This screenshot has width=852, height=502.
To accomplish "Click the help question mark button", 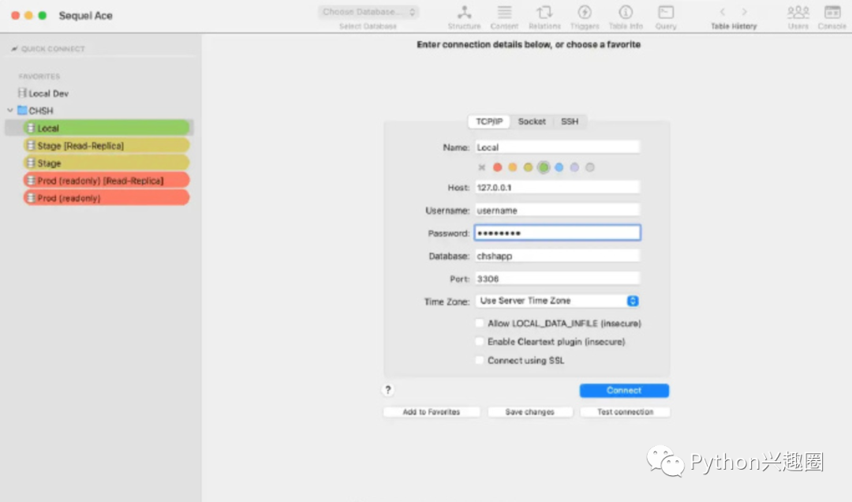I will 388,390.
